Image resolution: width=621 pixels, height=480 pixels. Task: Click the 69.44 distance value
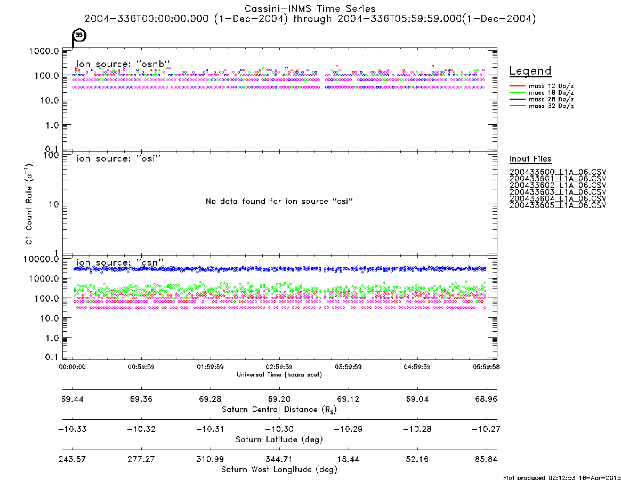[x=72, y=399]
